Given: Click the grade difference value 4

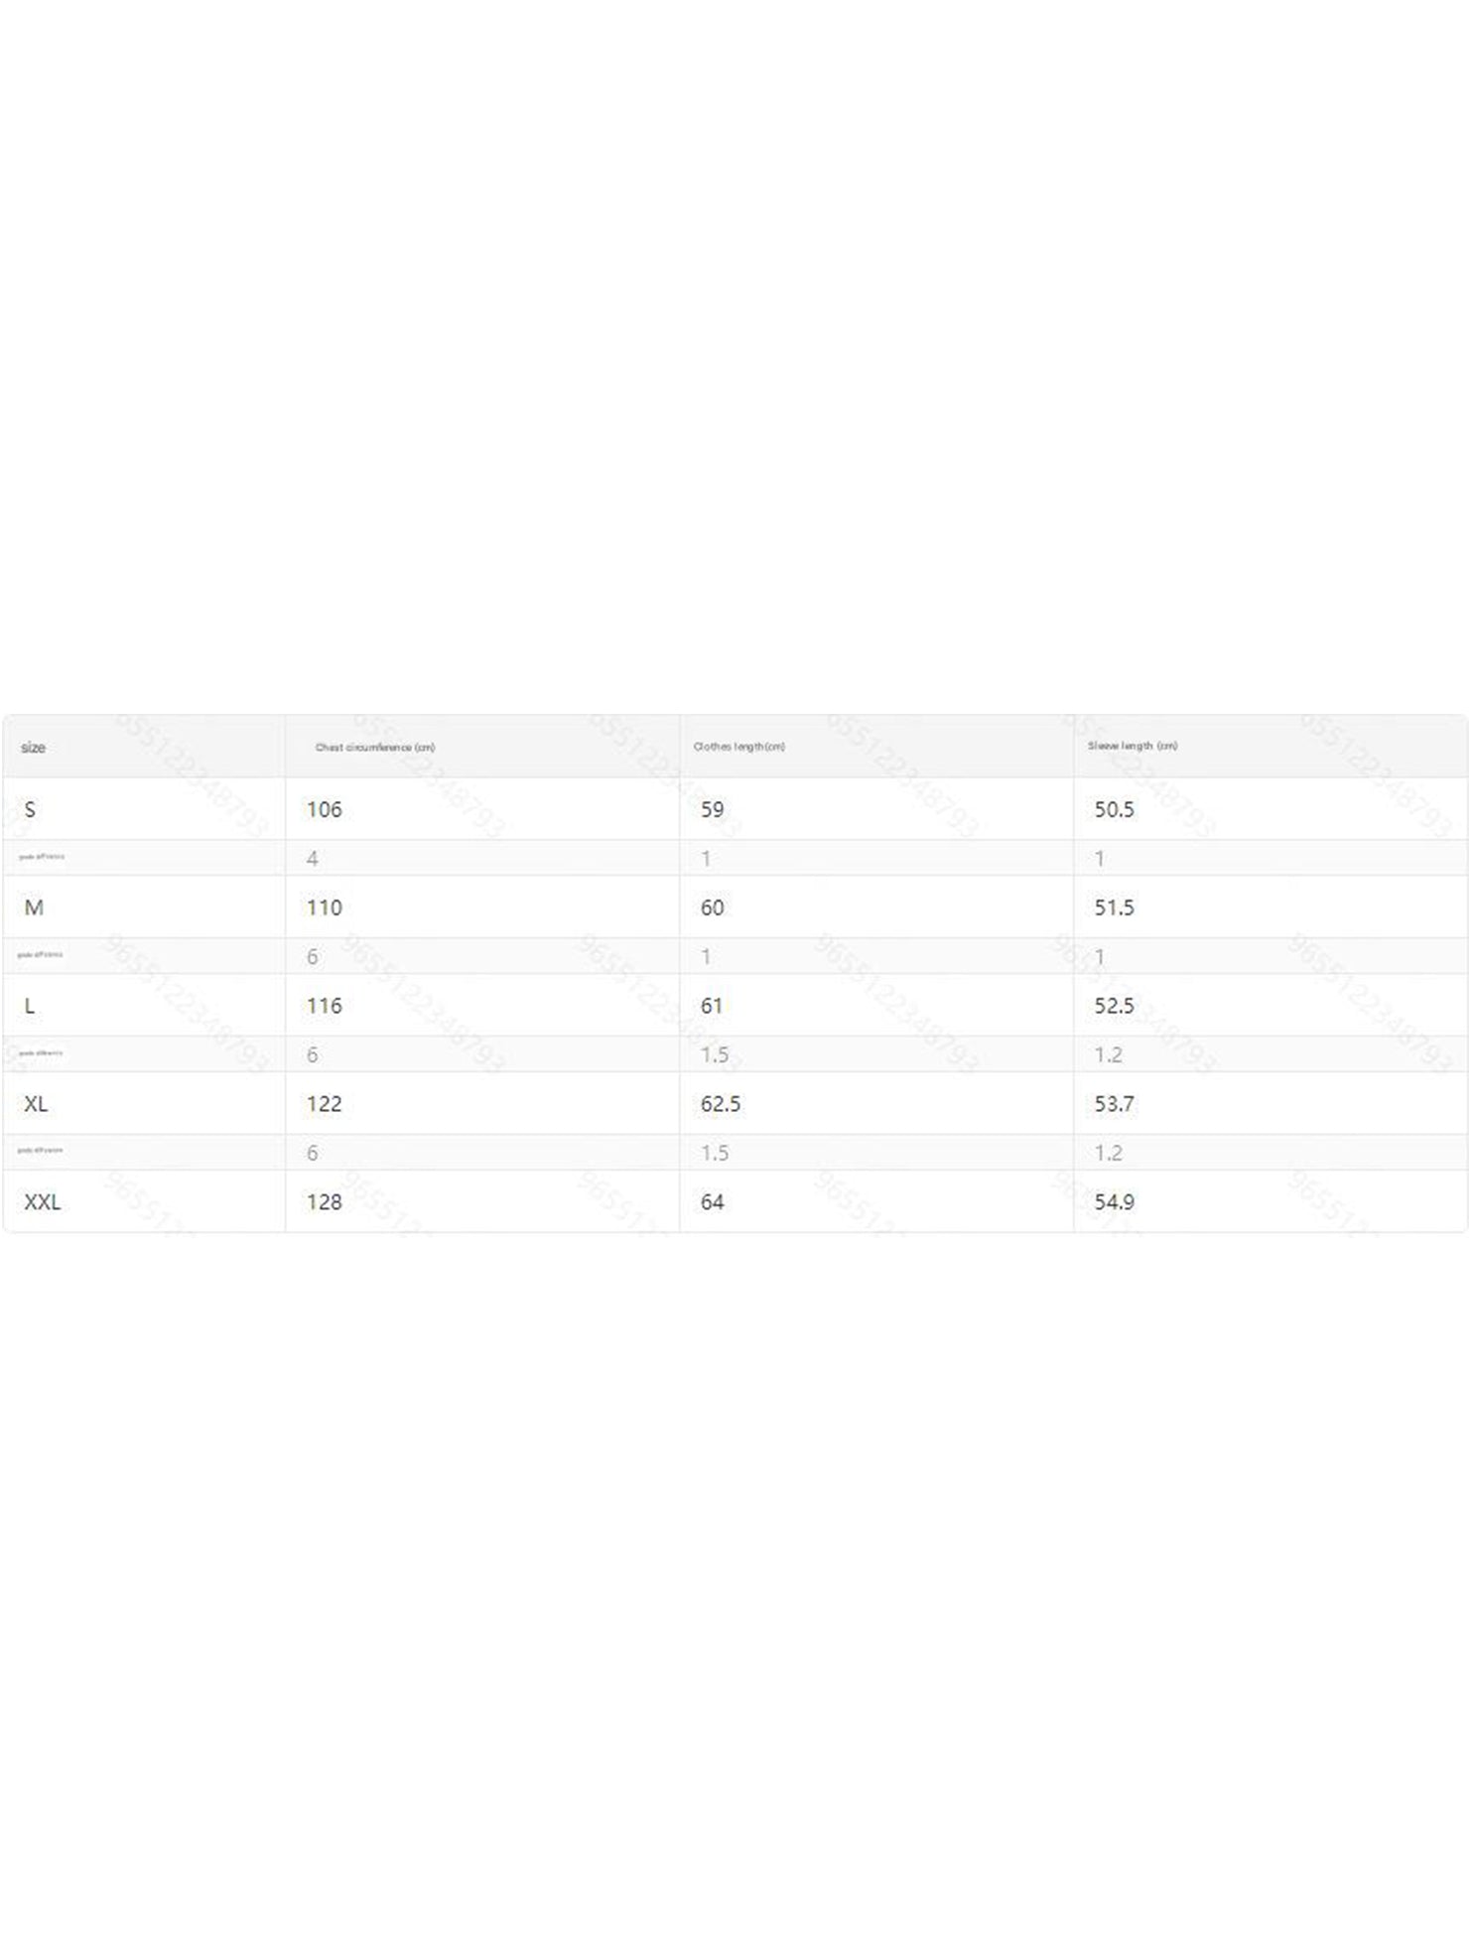Looking at the screenshot, I should 313,859.
